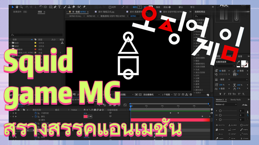This screenshot has width=259, height=145.
Task: Switch to the 学习 learn workspace
Action: 192,7
